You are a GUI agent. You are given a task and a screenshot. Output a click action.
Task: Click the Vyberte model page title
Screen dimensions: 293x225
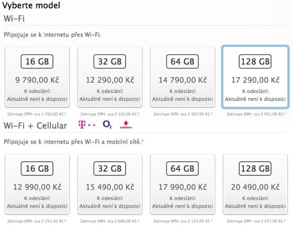pos(31,5)
